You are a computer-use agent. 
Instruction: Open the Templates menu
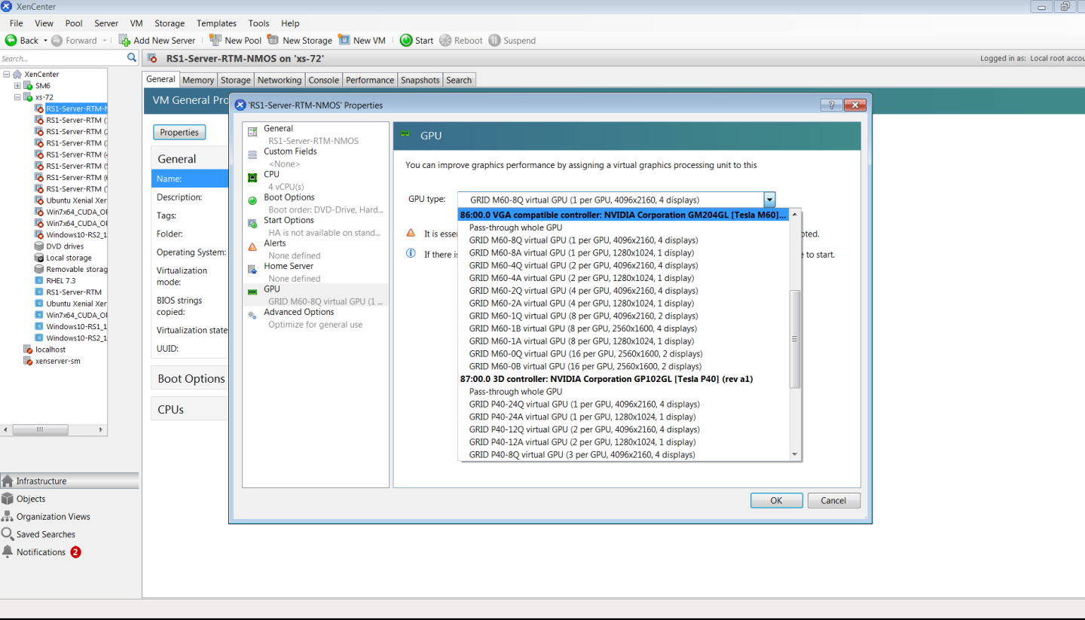(x=216, y=23)
